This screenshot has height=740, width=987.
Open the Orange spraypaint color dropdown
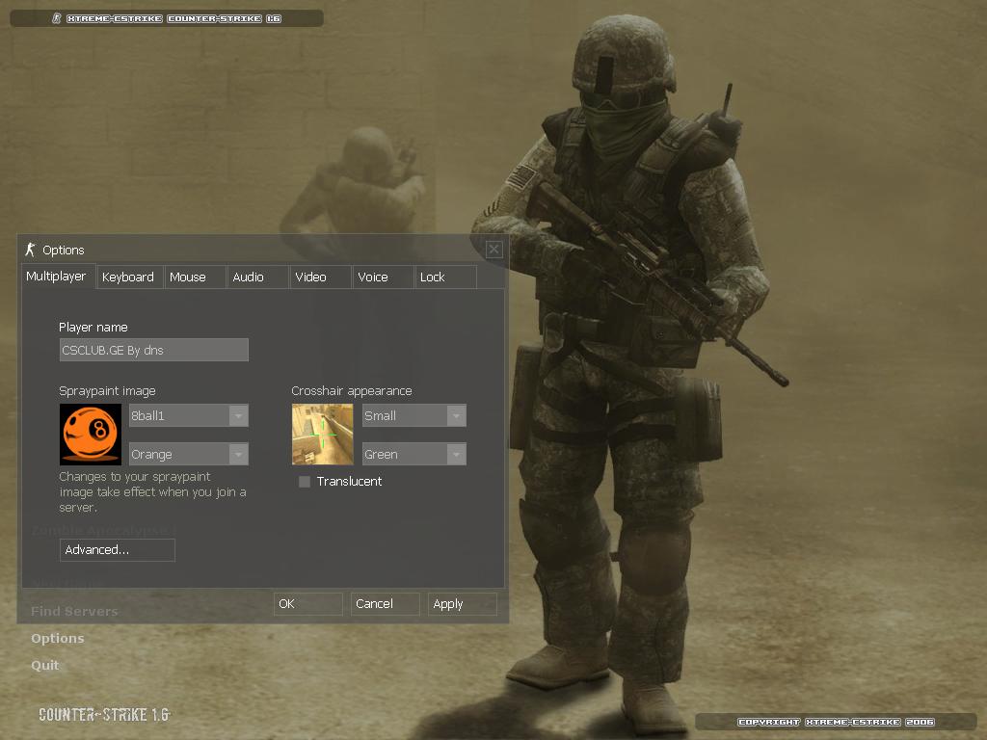point(189,454)
